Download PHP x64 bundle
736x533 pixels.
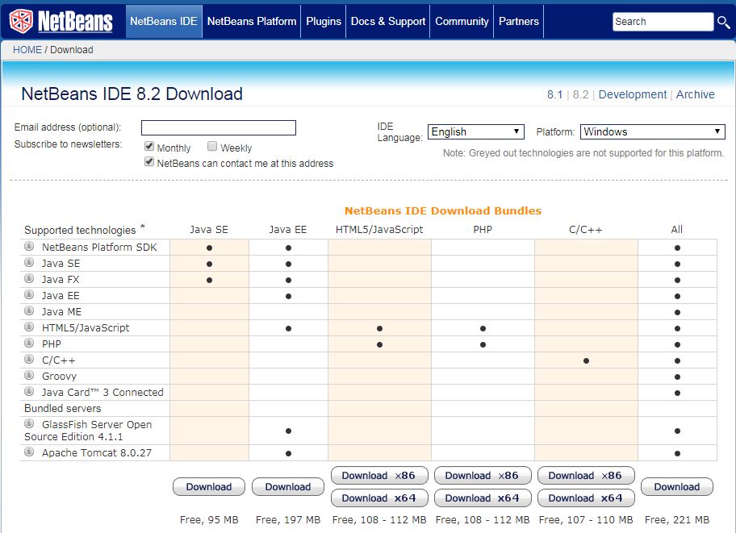pos(483,498)
